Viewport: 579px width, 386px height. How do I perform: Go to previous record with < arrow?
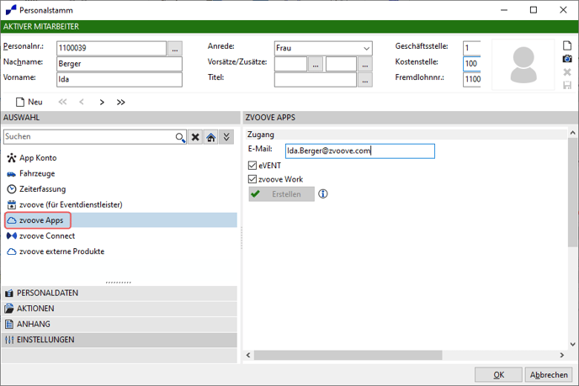pyautogui.click(x=82, y=102)
